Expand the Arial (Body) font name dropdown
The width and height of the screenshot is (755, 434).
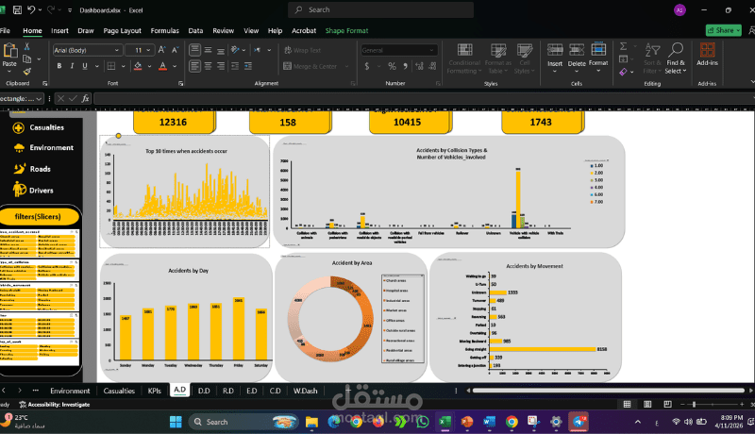116,50
